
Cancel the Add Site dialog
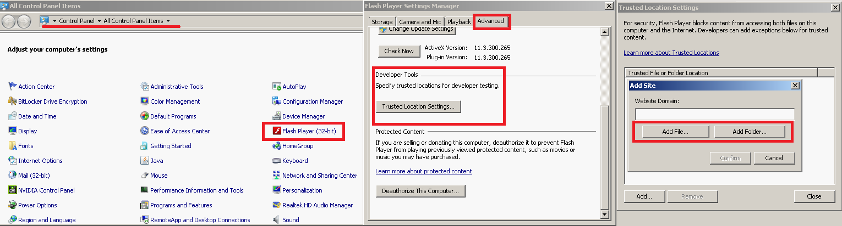click(x=774, y=158)
